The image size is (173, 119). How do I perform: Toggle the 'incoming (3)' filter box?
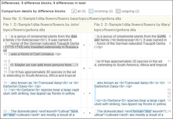coord(91,11)
